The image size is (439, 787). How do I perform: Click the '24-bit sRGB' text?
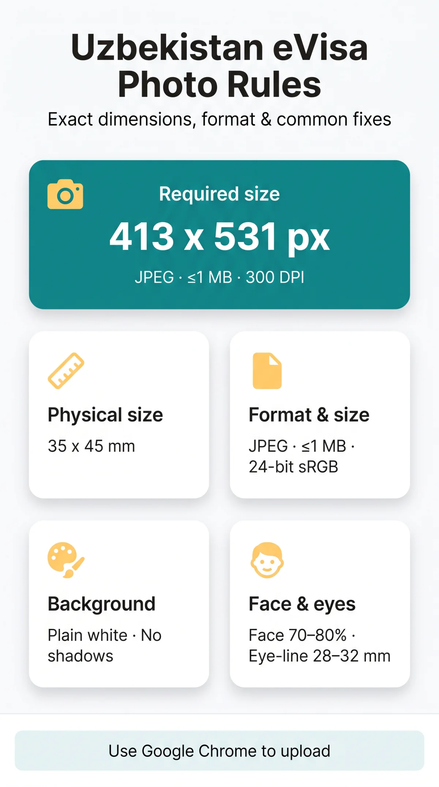click(293, 467)
